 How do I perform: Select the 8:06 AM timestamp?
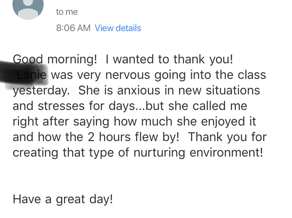click(x=73, y=28)
